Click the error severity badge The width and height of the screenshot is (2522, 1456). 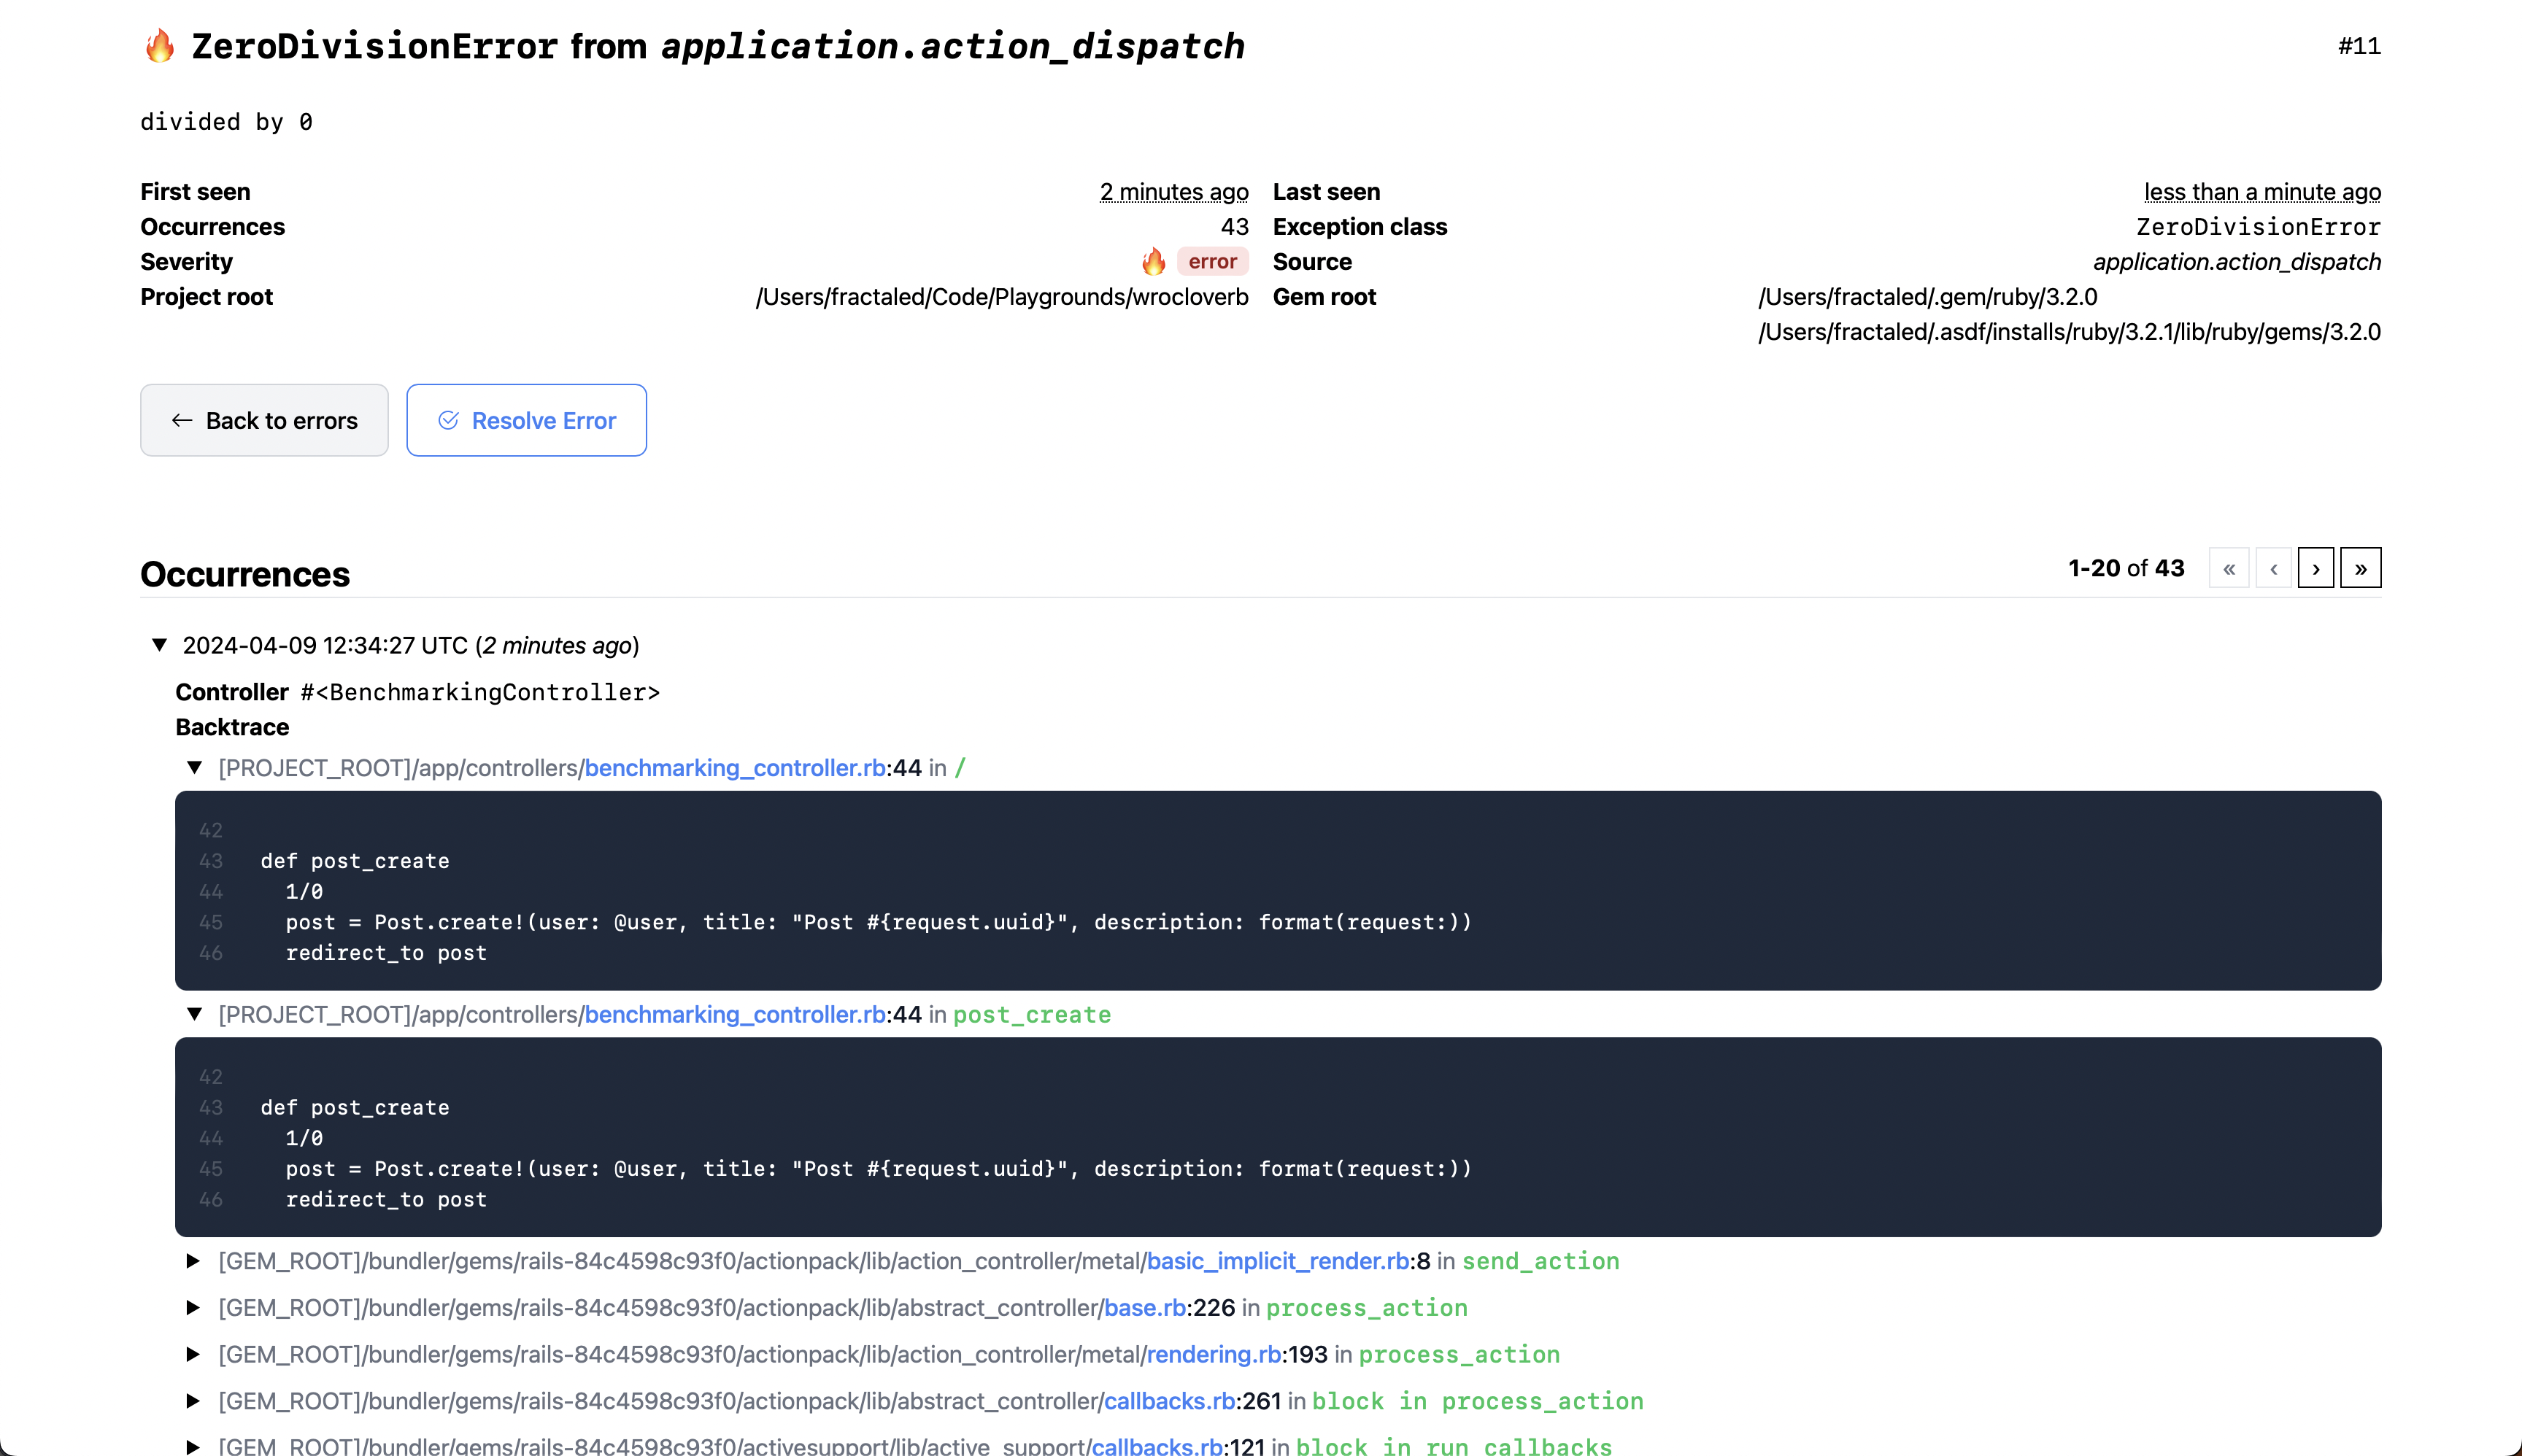[1213, 262]
